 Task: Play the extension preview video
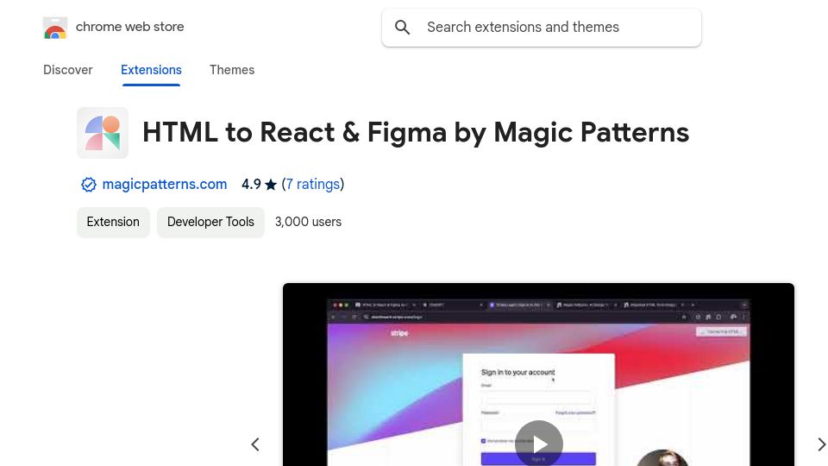point(538,444)
